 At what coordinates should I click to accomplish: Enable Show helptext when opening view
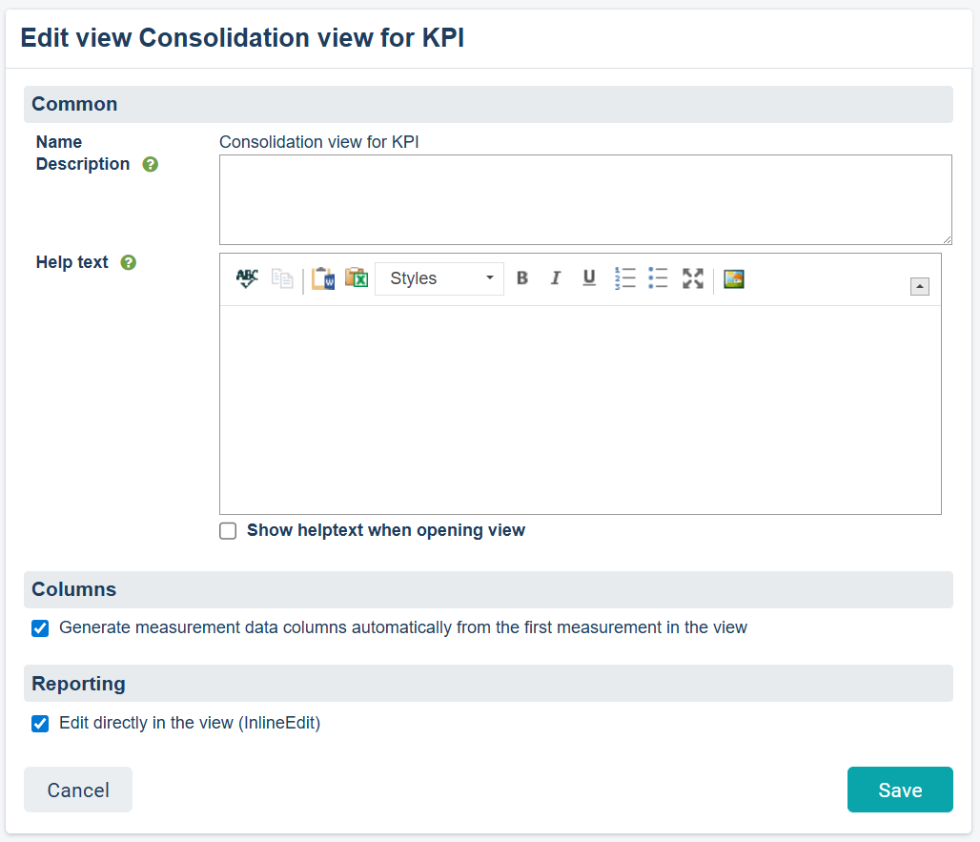(228, 531)
